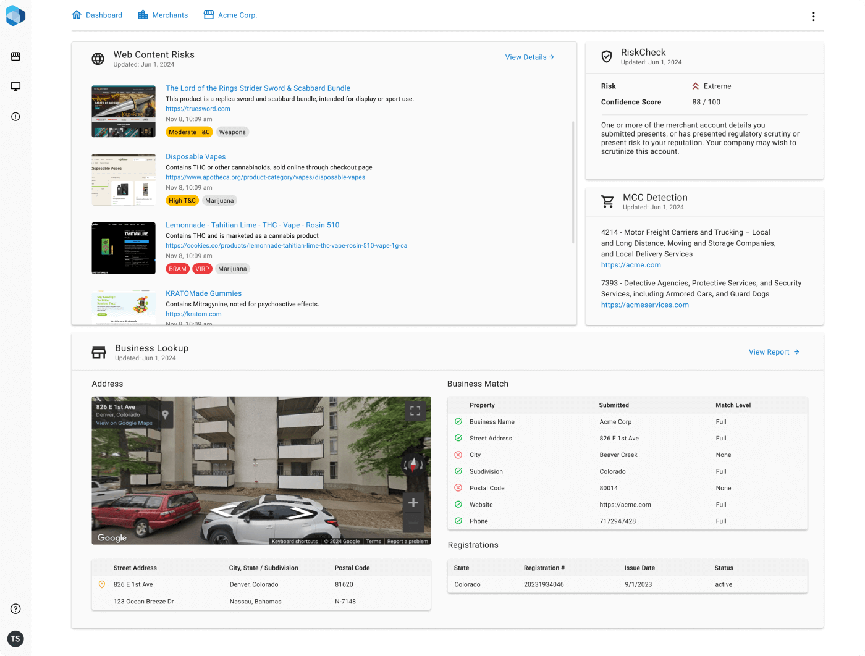Click the Web Content Risks globe icon

98,59
